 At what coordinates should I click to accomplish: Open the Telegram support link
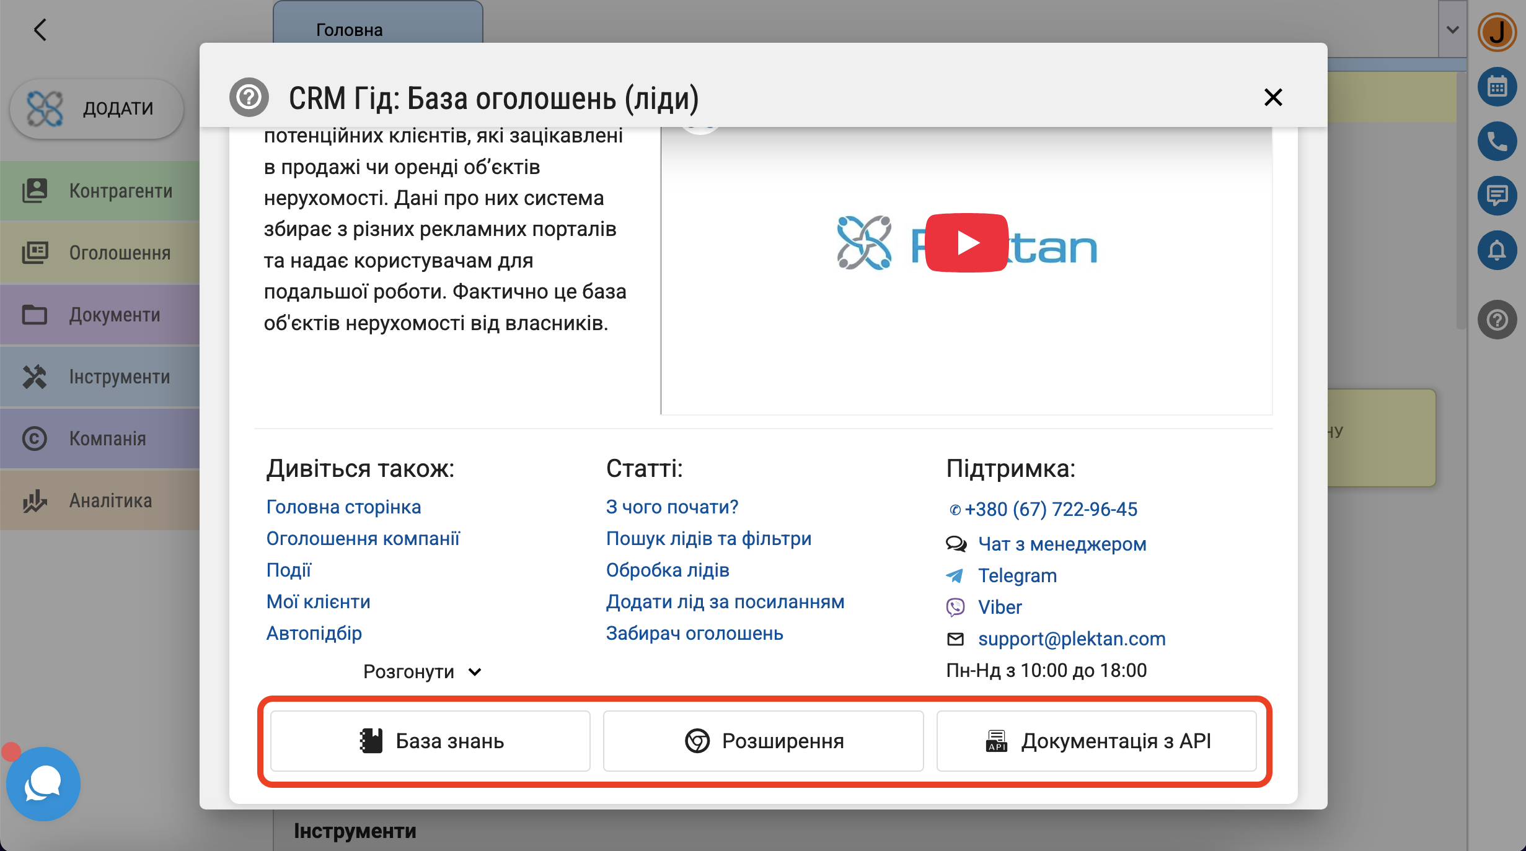[1017, 575]
